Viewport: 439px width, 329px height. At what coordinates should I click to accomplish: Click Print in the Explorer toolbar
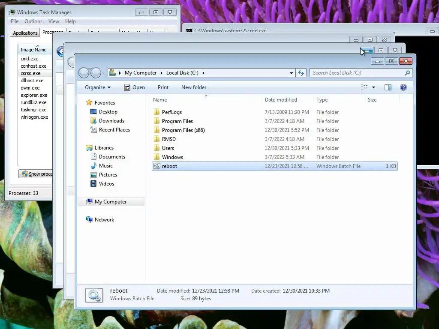click(163, 87)
